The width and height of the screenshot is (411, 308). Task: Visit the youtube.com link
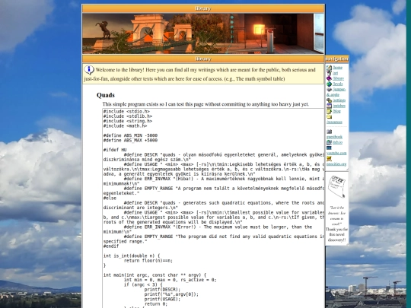pos(336,153)
